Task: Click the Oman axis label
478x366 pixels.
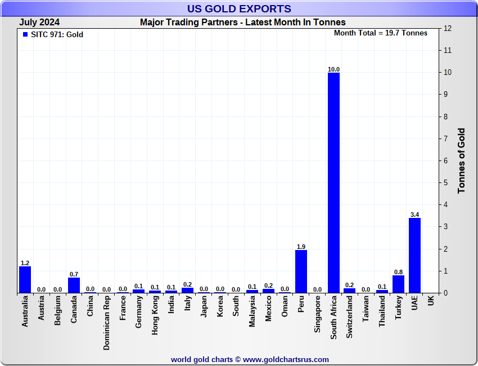Action: (x=285, y=306)
